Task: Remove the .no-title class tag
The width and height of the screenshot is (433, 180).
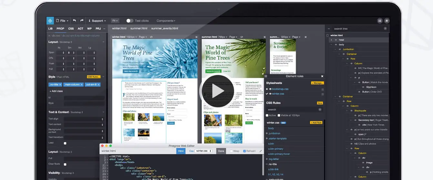Action: 61,85
